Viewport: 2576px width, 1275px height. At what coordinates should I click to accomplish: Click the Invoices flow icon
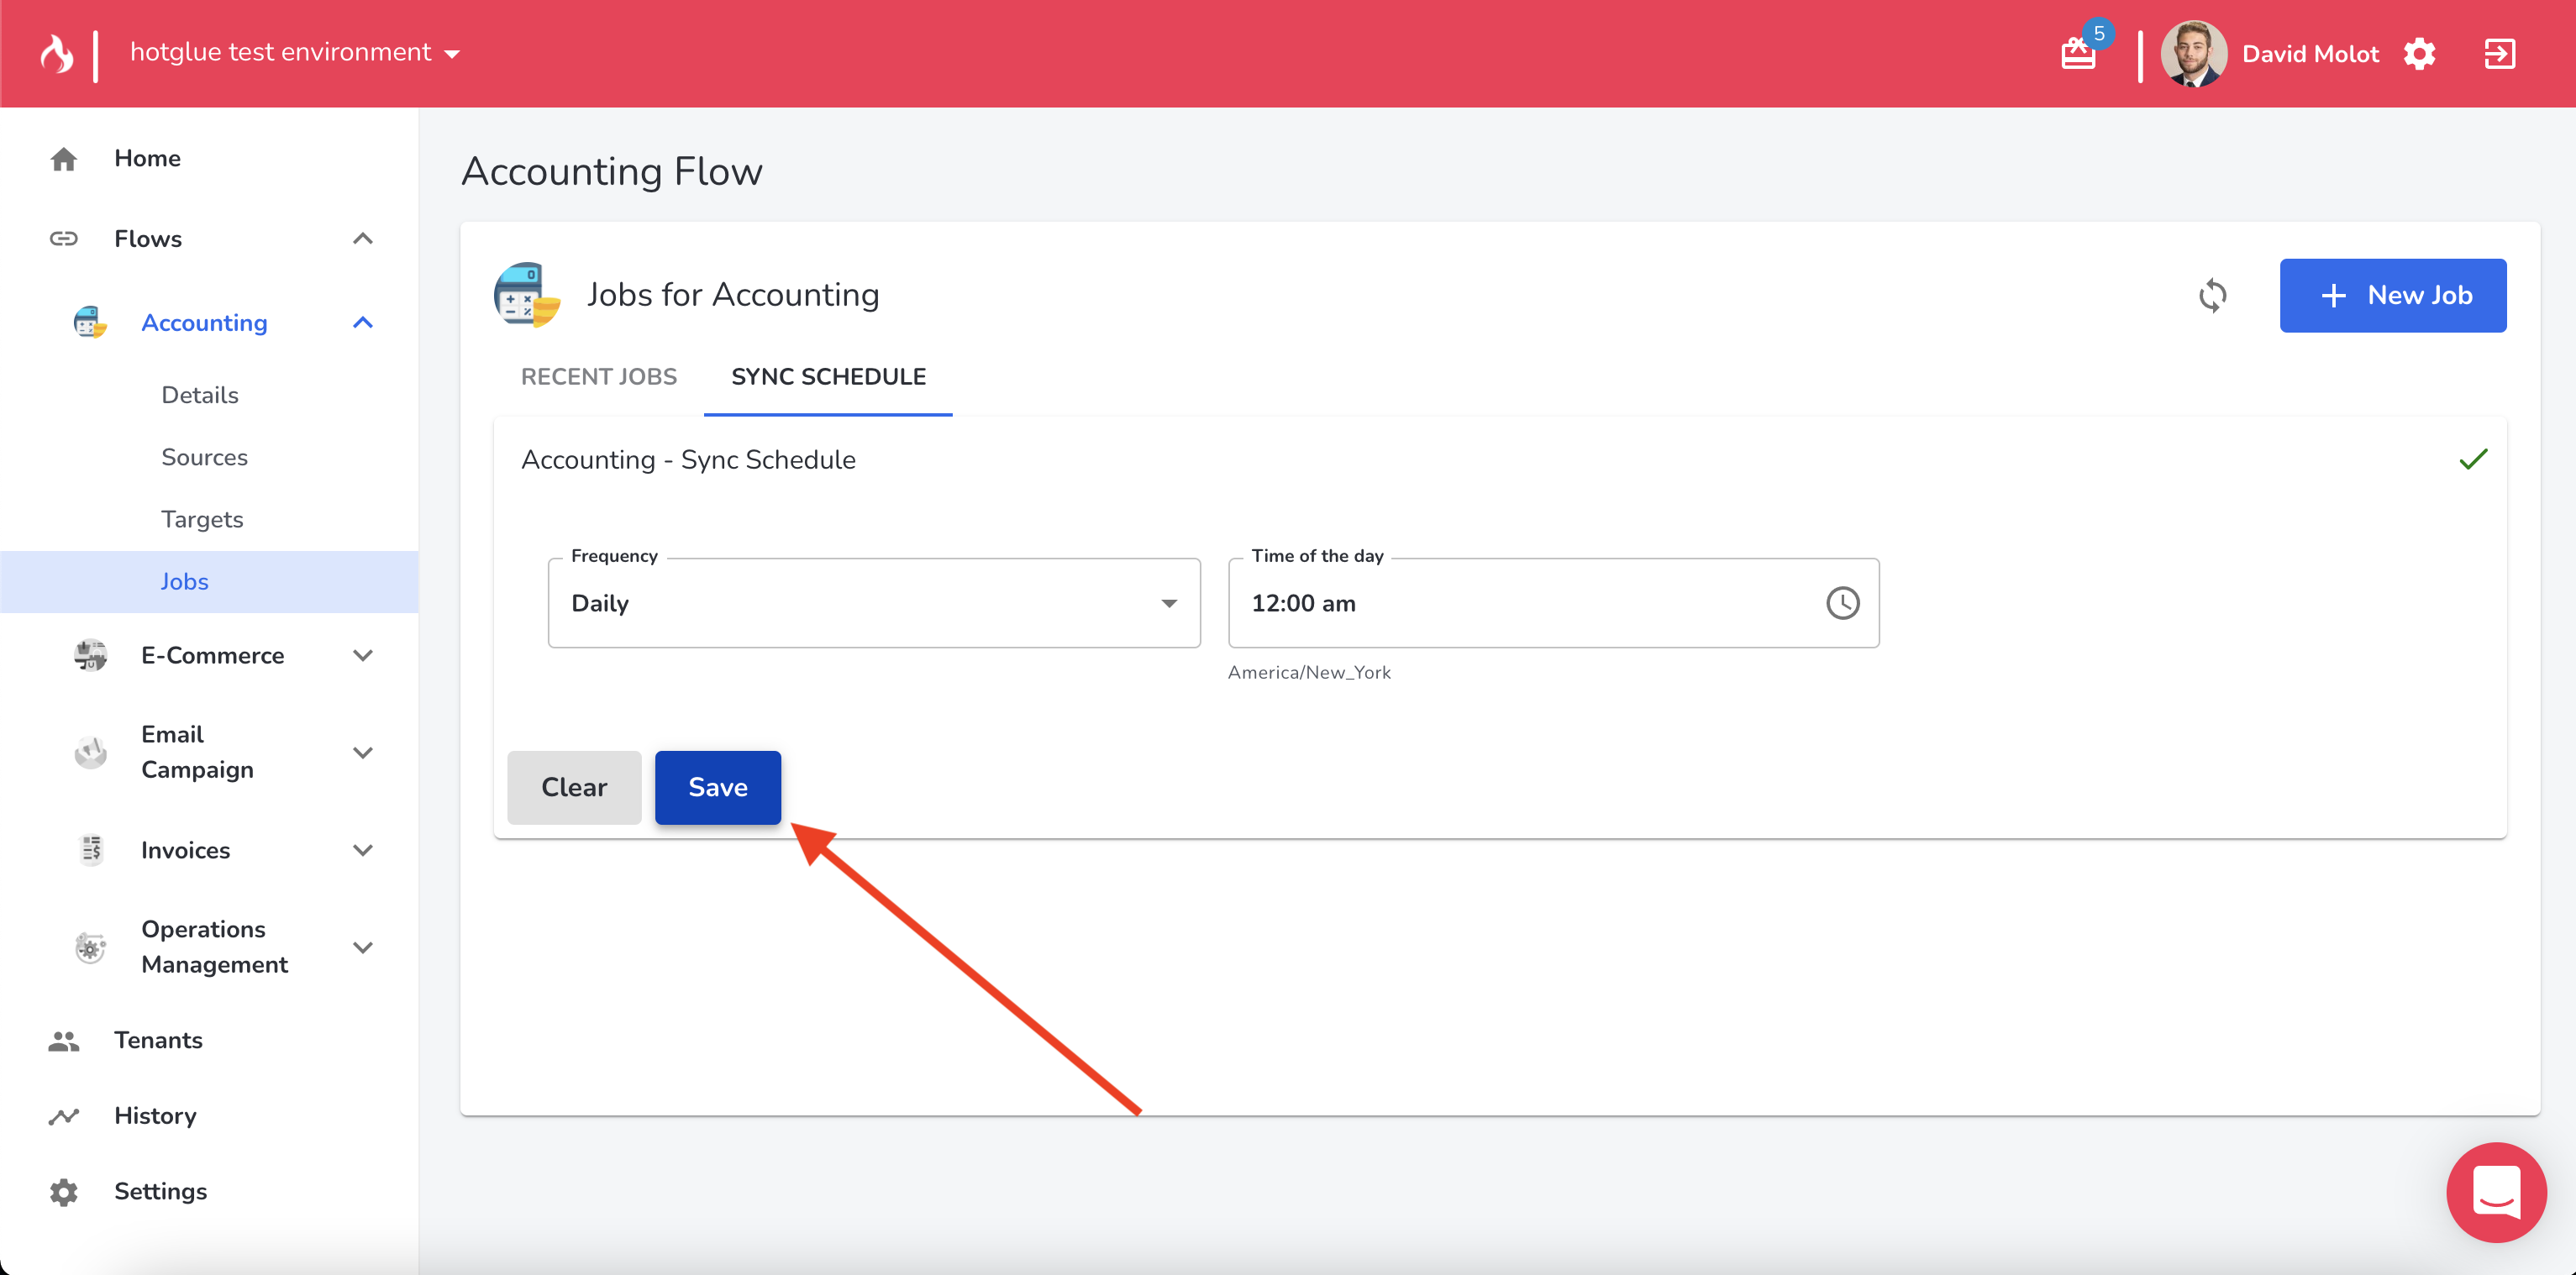(90, 851)
